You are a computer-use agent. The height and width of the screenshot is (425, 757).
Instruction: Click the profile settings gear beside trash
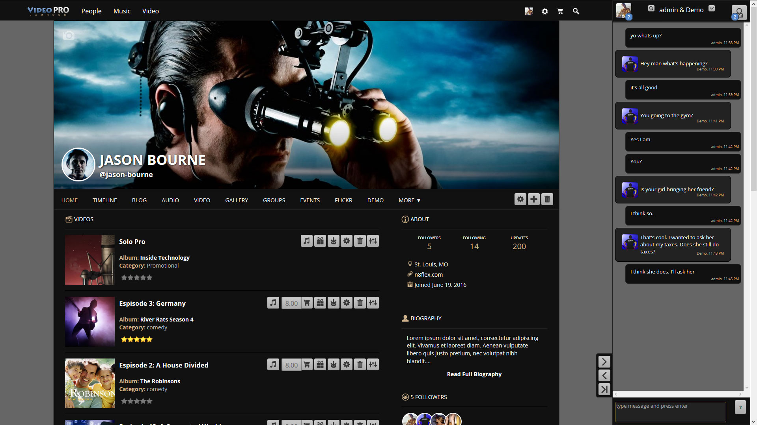pyautogui.click(x=520, y=199)
